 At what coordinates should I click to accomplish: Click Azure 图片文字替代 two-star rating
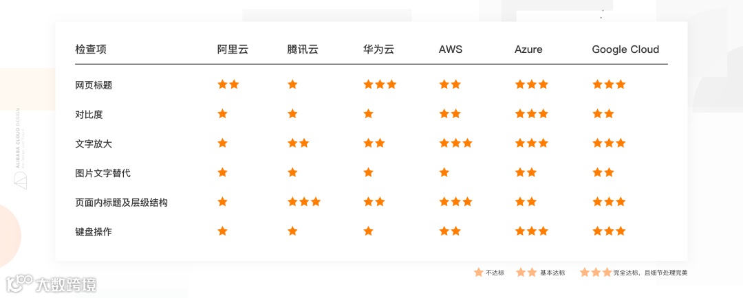[526, 172]
